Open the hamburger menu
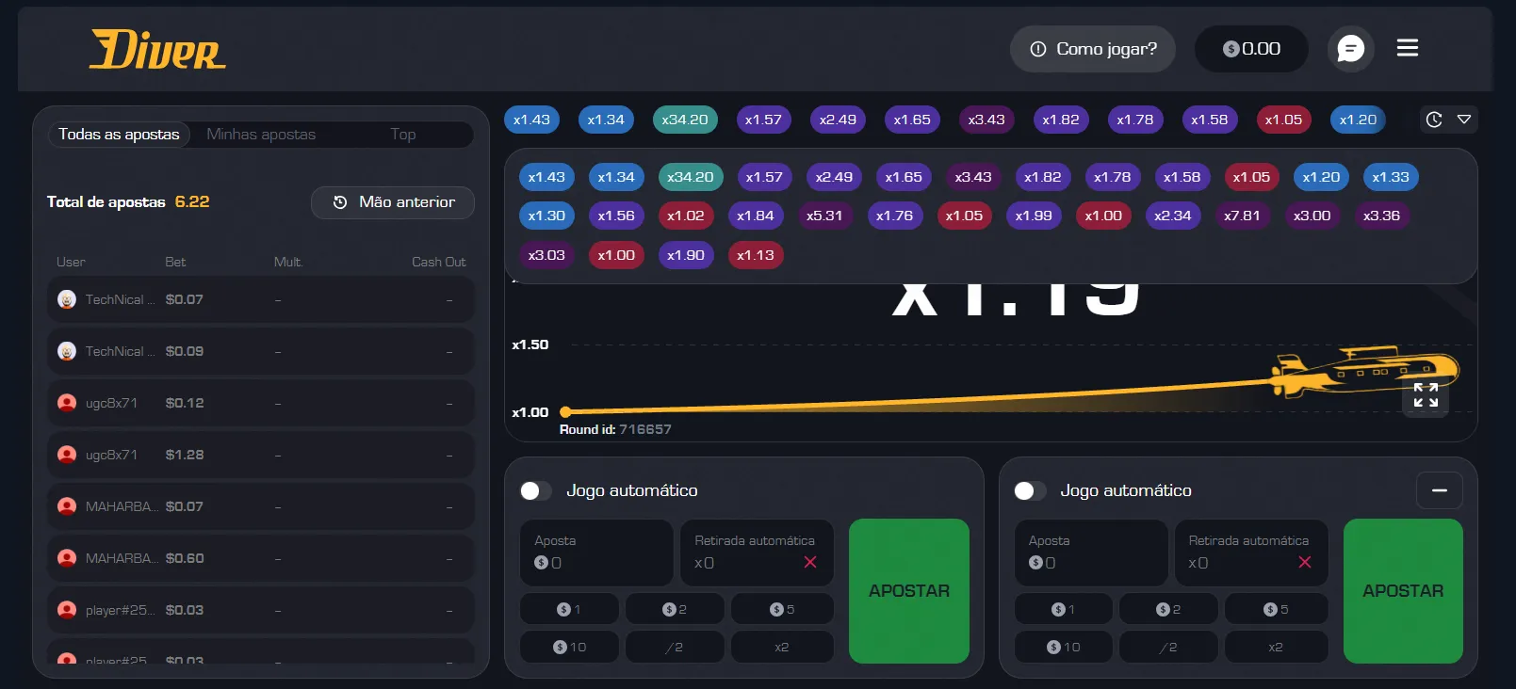This screenshot has width=1516, height=689. point(1408,48)
